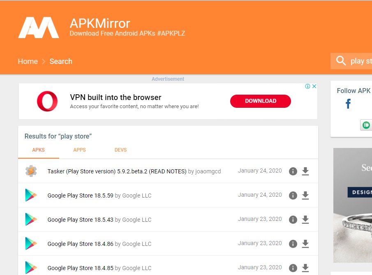The width and height of the screenshot is (372, 275).
Task: Open APKMirror Facebook page icon
Action: [x=348, y=104]
